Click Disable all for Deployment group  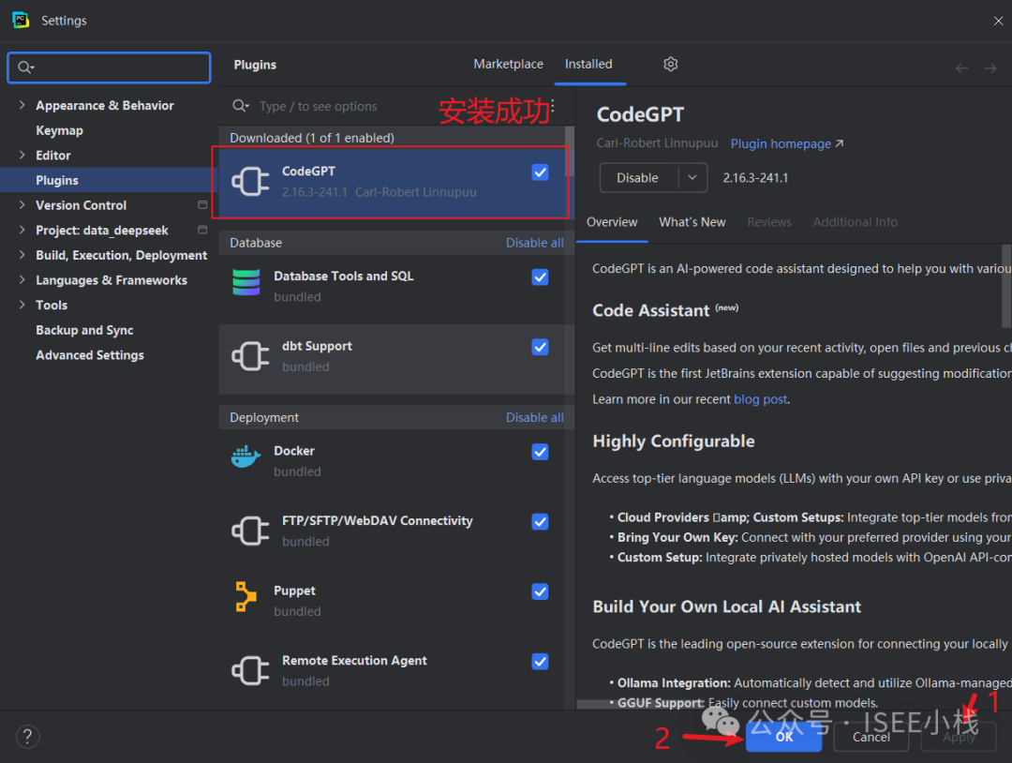click(x=534, y=418)
